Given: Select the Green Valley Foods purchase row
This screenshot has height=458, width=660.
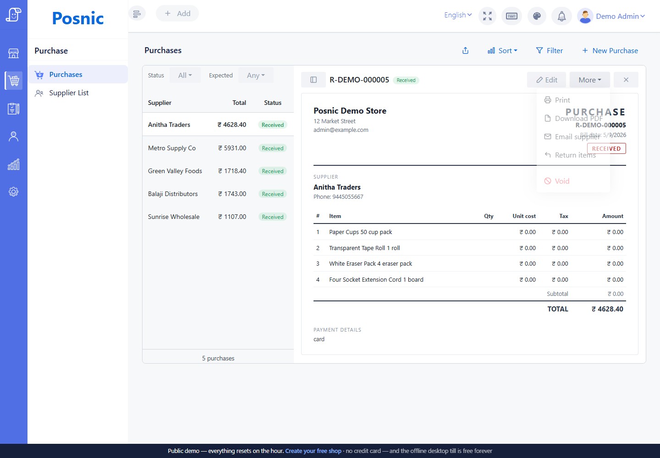Looking at the screenshot, I should pos(218,171).
